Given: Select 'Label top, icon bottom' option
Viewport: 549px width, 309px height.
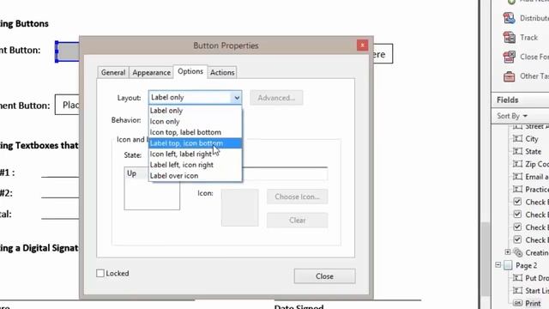Looking at the screenshot, I should click(195, 143).
